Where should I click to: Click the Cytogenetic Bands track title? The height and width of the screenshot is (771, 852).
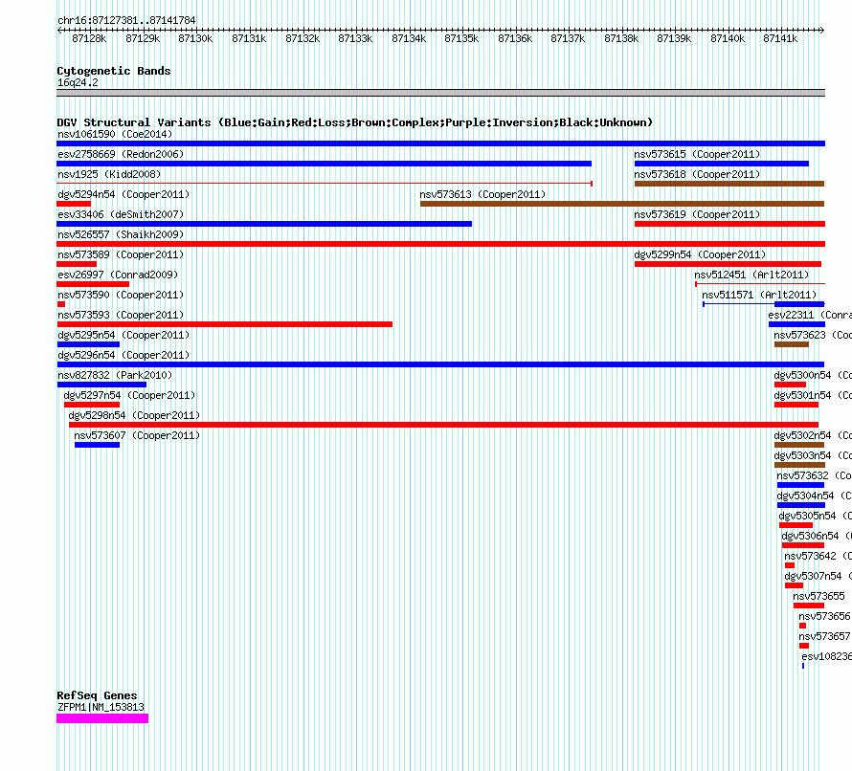pos(114,71)
